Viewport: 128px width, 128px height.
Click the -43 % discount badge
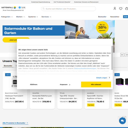8,75
